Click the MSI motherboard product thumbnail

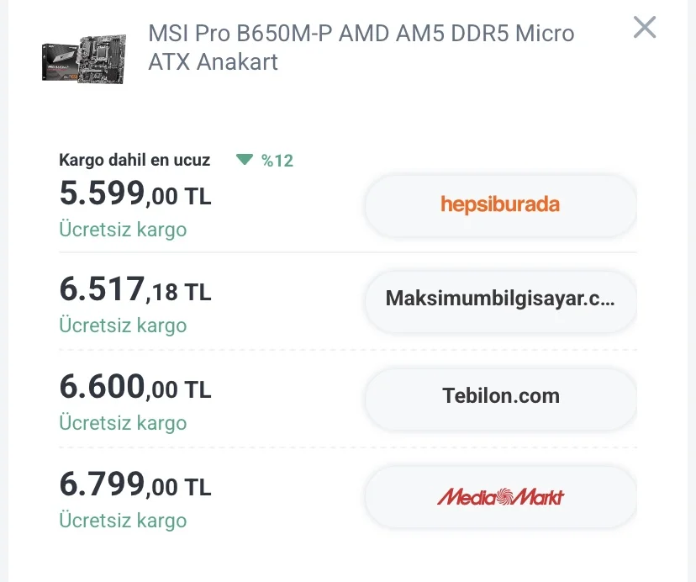click(84, 57)
